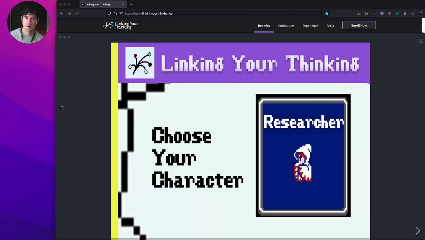The height and width of the screenshot is (240, 425).
Task: Open the Benefits navigation item
Action: coord(264,26)
